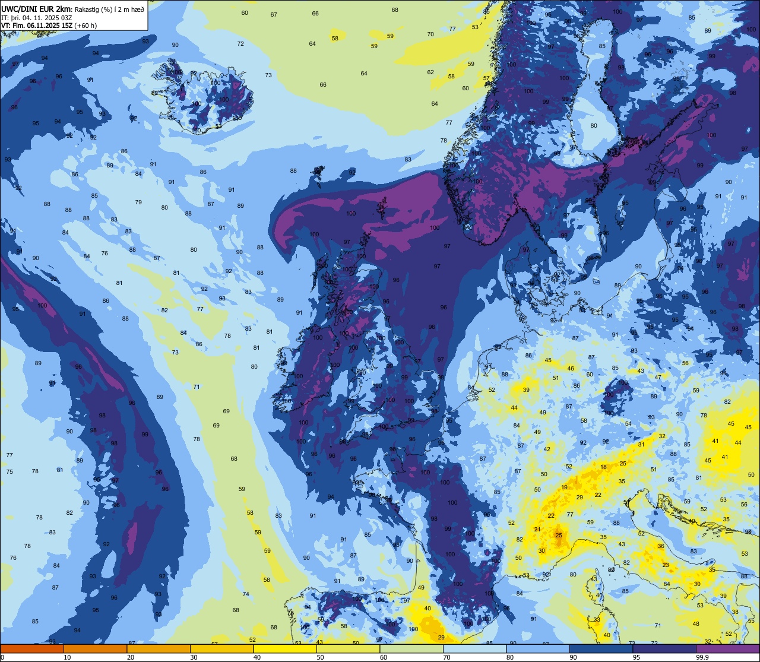Select the dark orange 0–10 legend swatch

32,648
